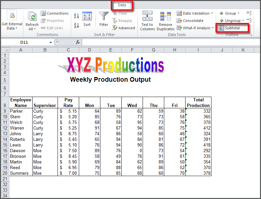
Task: Click the Ungroup arrow icon
Action: point(221,21)
